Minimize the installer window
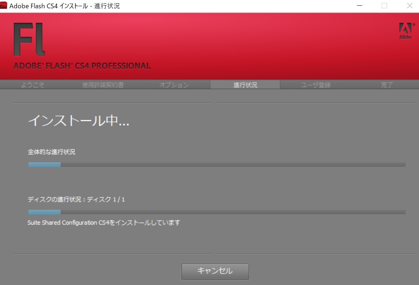The height and width of the screenshot is (285, 419). click(359, 6)
